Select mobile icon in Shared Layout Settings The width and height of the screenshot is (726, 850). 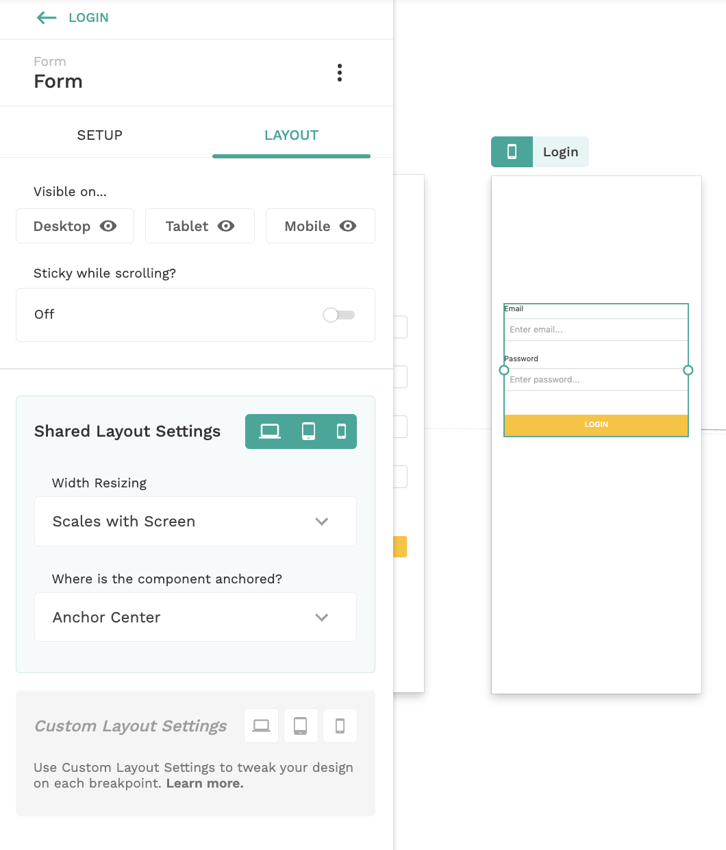(341, 431)
